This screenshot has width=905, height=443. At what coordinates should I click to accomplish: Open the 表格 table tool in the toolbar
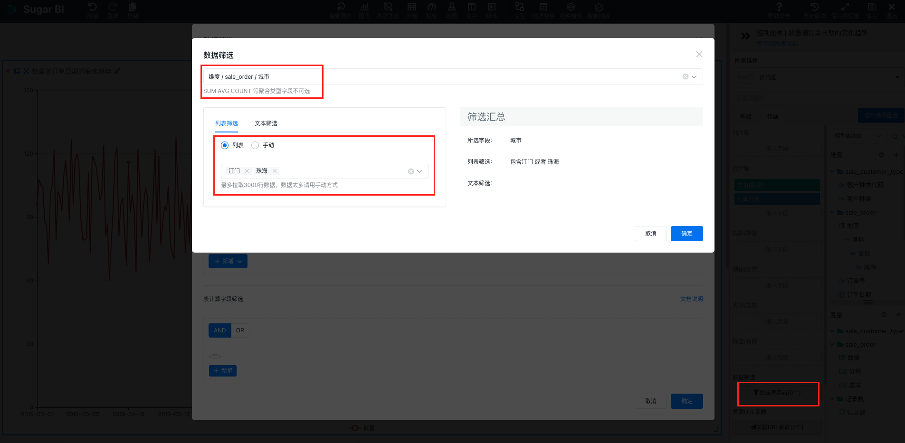pos(412,10)
